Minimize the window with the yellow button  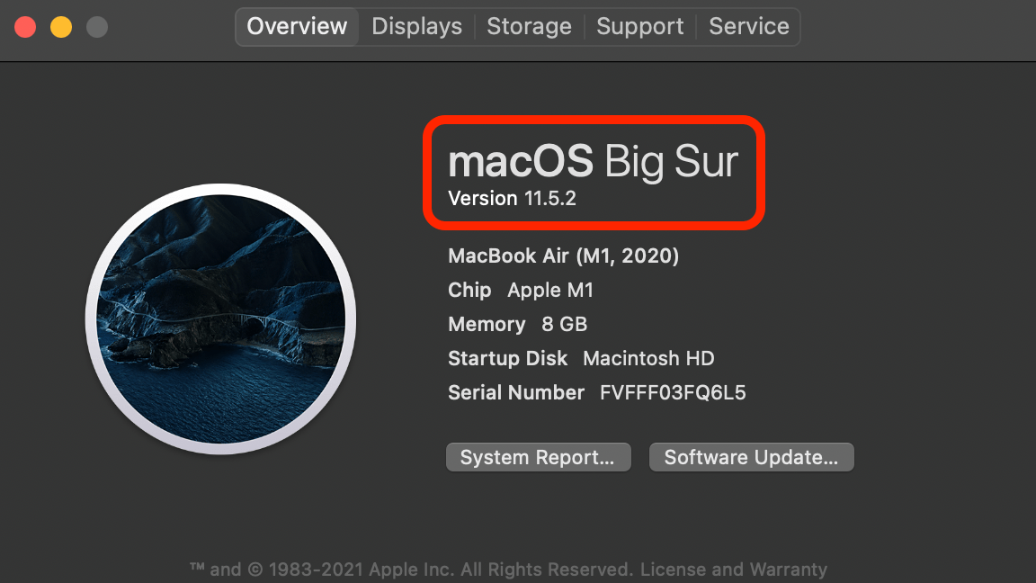60,26
